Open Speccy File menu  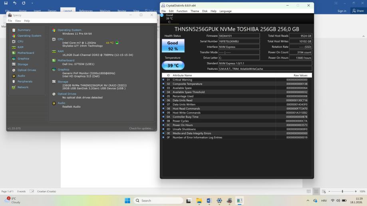[x=10, y=21]
